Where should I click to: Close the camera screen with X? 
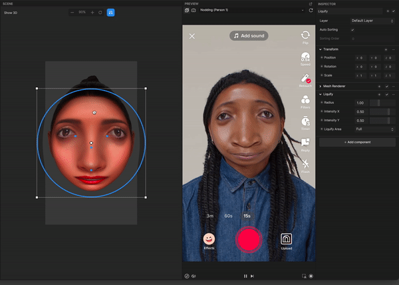[x=192, y=36]
